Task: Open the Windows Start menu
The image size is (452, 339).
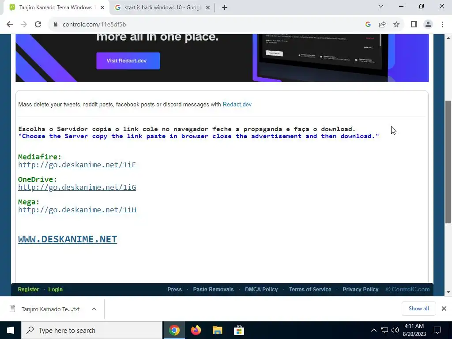Action: (x=11, y=330)
